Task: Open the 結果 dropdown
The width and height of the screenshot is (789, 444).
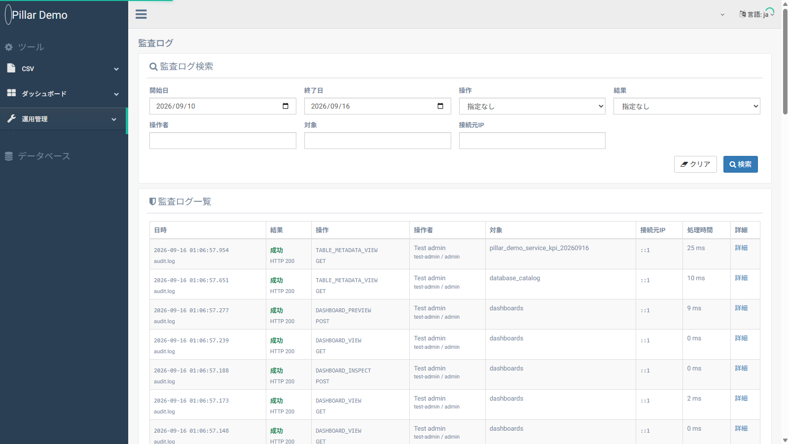Action: point(687,106)
